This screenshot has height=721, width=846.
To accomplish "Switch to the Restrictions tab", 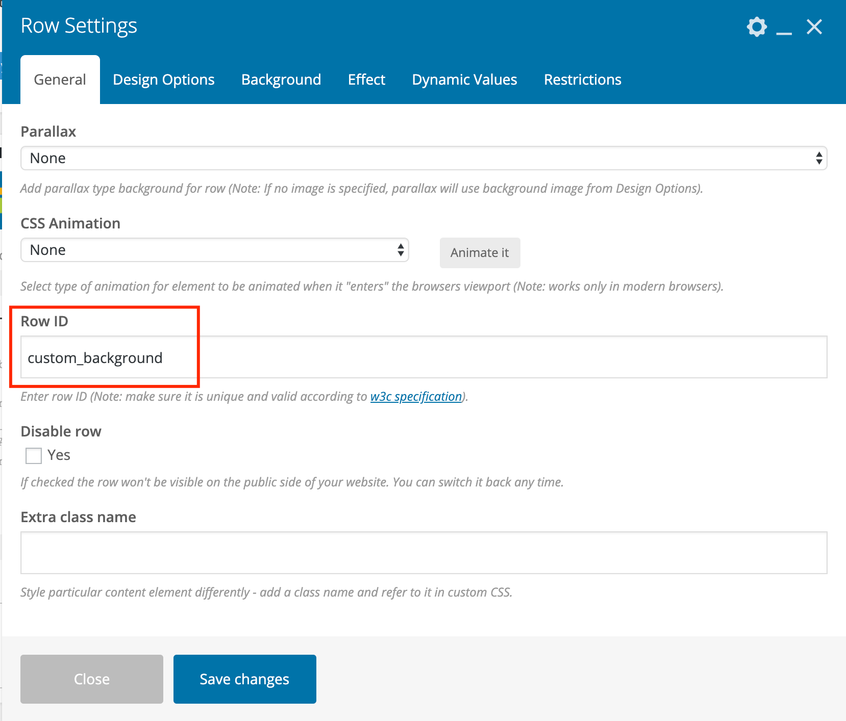I will (582, 80).
